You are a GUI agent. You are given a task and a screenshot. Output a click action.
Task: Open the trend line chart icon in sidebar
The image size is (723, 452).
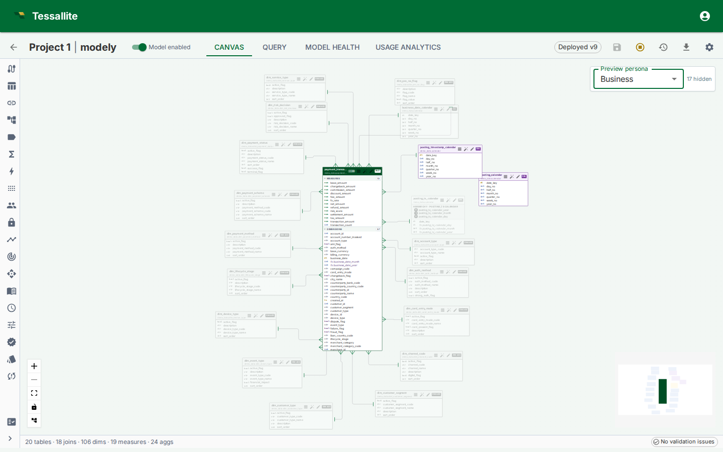(x=12, y=240)
